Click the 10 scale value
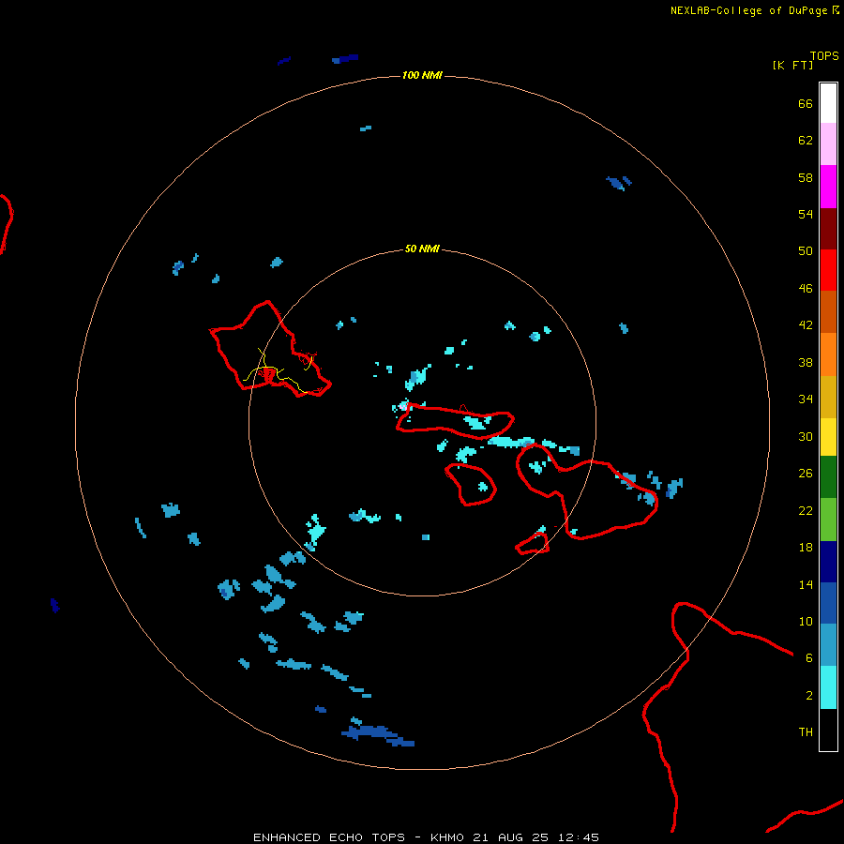This screenshot has width=844, height=844. (x=806, y=622)
